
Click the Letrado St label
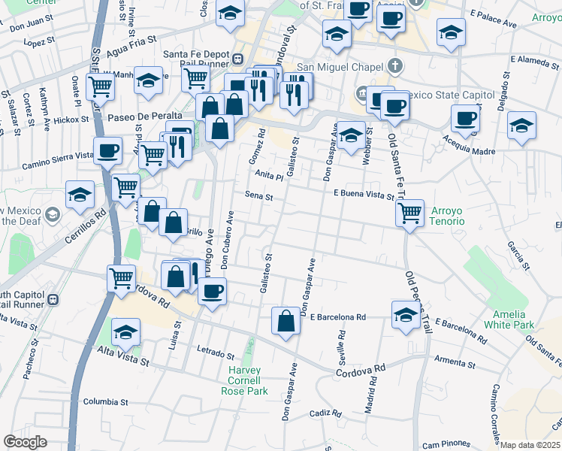click(x=216, y=353)
